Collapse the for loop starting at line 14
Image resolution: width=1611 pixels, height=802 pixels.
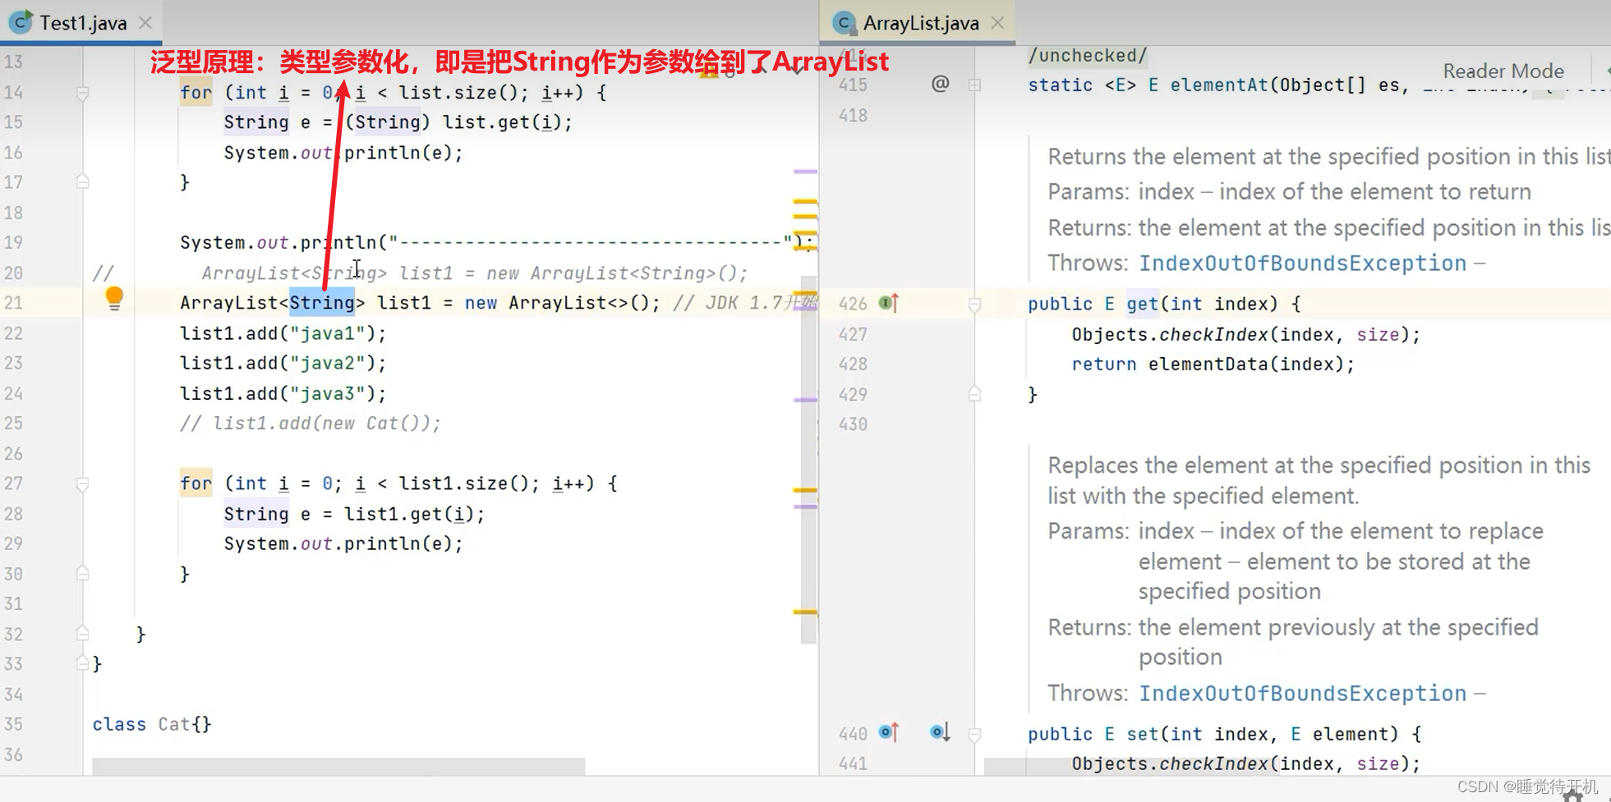[x=82, y=93]
